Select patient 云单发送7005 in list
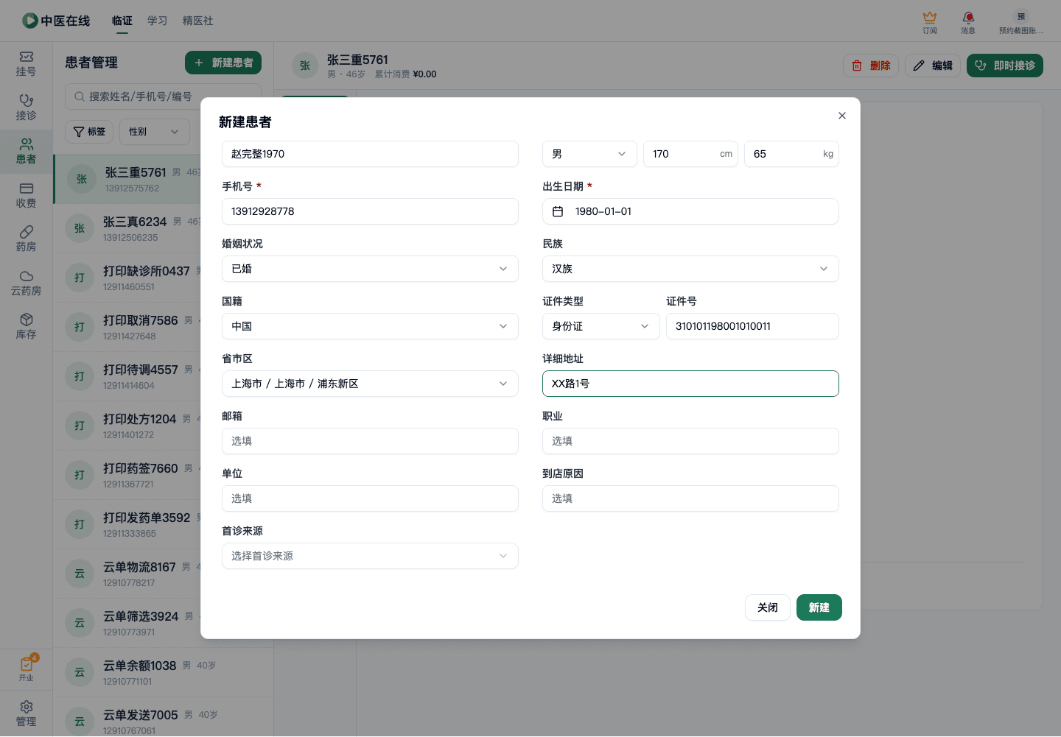Screen dimensions: 1061x737 click(163, 717)
